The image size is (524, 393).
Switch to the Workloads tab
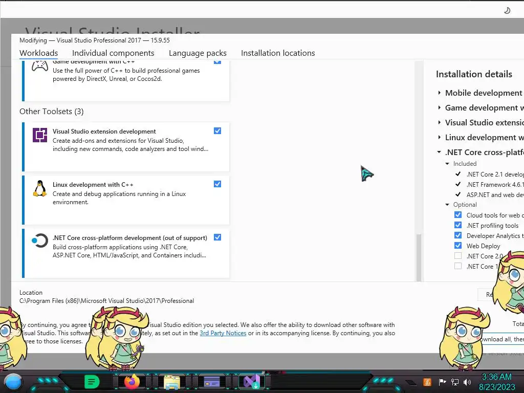[38, 53]
